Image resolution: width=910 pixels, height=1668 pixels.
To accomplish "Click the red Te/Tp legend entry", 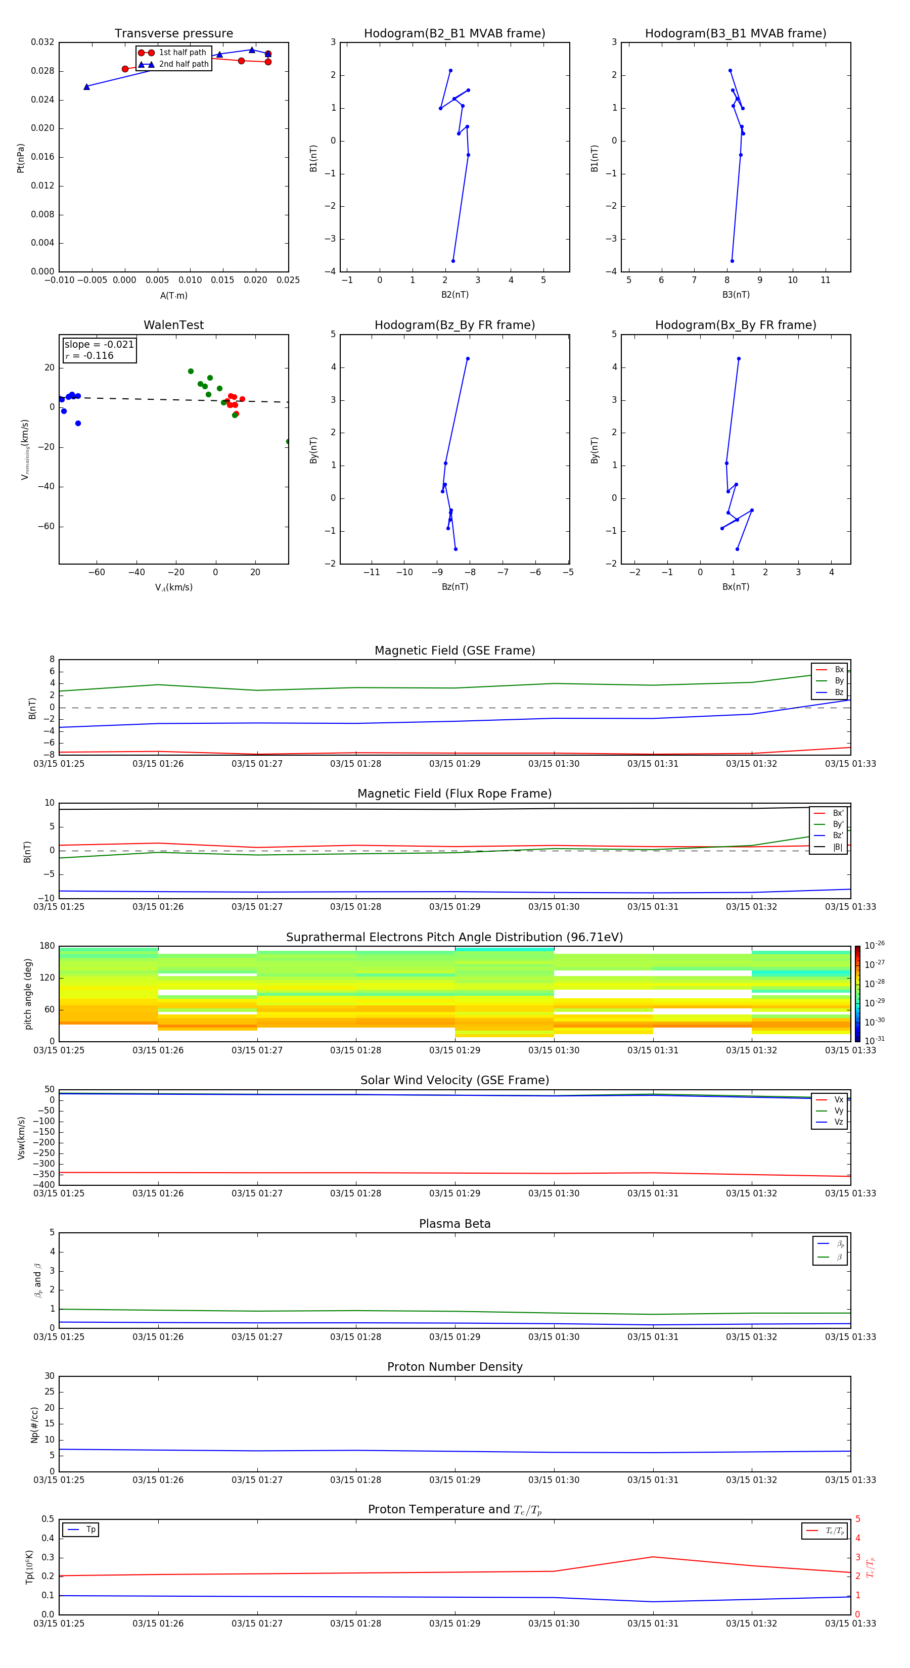I will coord(825,1531).
